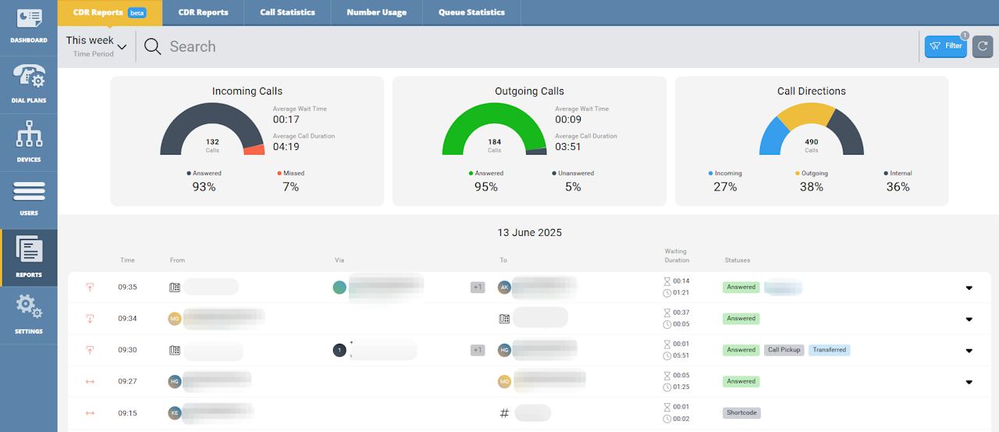
Task: Open the This week time period dropdown
Action: click(96, 46)
